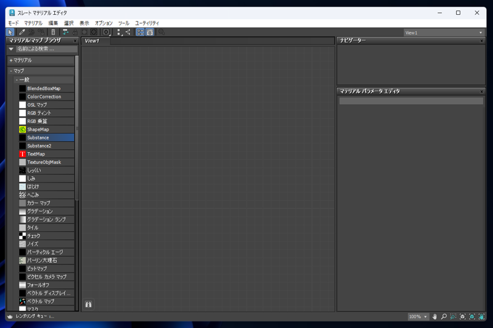Select the パーリン大理石 entry
The width and height of the screenshot is (493, 328).
47,260
